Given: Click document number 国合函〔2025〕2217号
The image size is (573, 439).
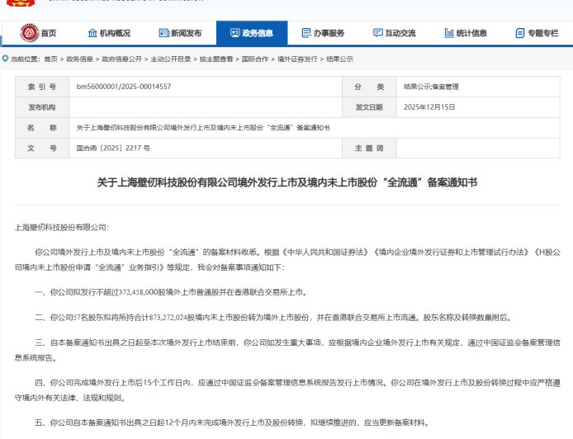Looking at the screenshot, I should pos(113,148).
